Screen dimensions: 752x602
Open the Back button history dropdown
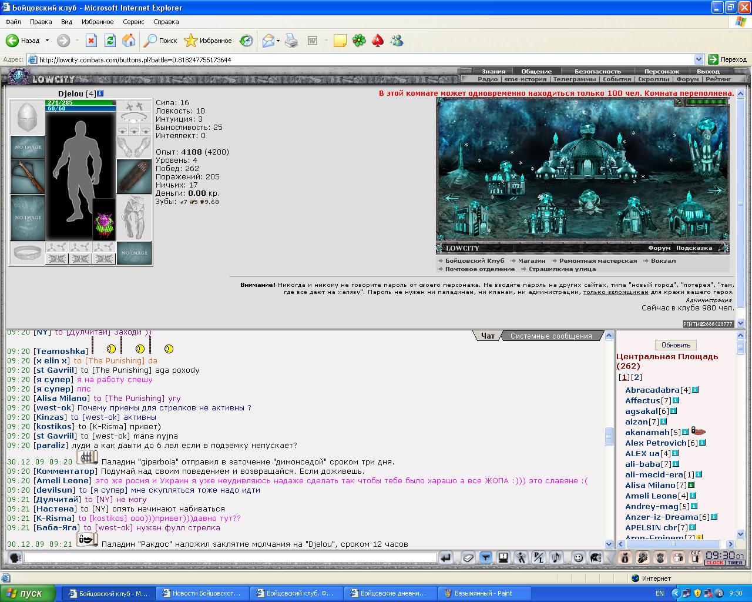click(x=46, y=41)
